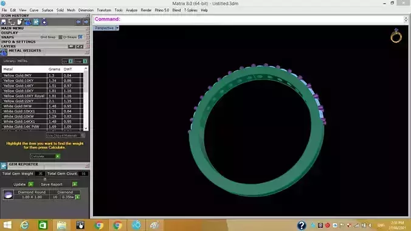Screen dimensions: 411x231
Task: Open the first Chrome taskbar icon
Action: (x=99, y=226)
